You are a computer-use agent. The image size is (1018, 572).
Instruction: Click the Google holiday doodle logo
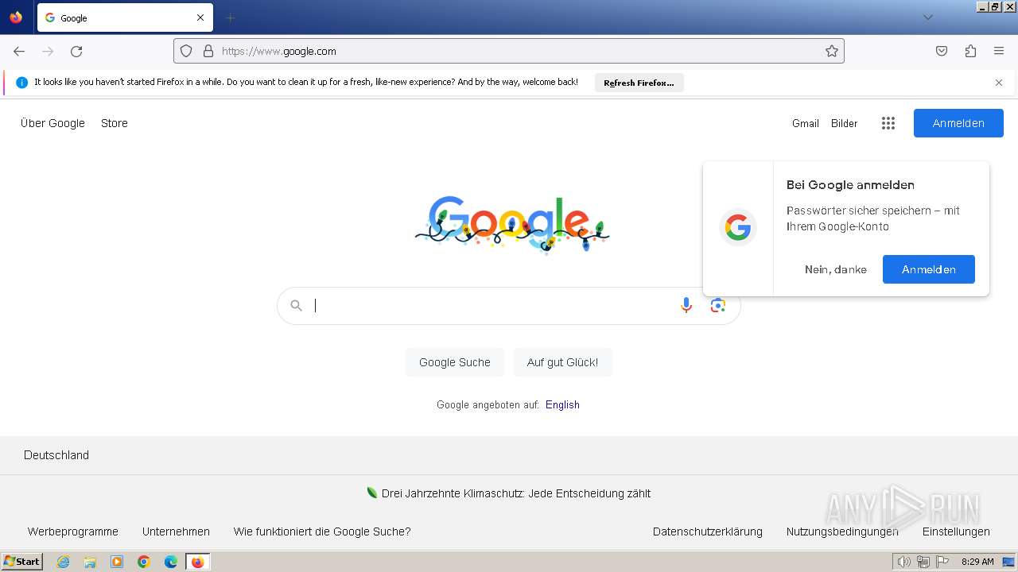(512, 224)
